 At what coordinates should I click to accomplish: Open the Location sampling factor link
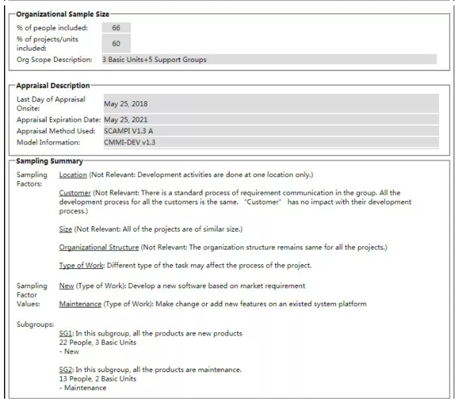pos(73,175)
